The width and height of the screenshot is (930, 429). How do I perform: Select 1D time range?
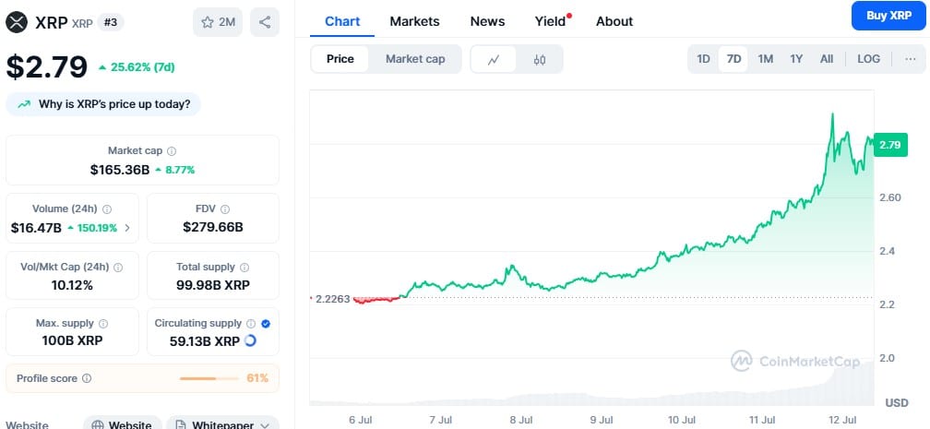703,59
